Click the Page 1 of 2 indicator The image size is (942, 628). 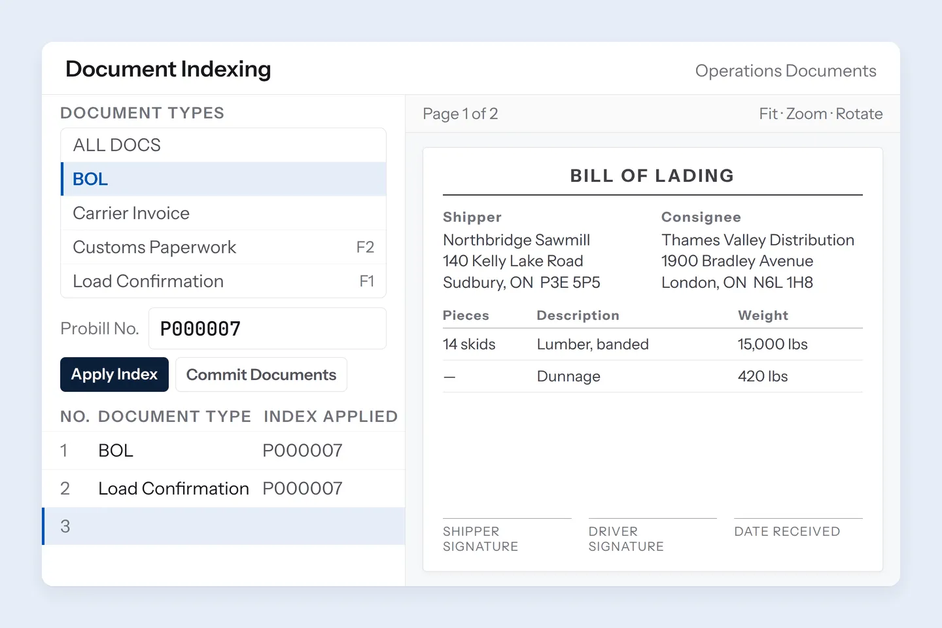pyautogui.click(x=461, y=114)
